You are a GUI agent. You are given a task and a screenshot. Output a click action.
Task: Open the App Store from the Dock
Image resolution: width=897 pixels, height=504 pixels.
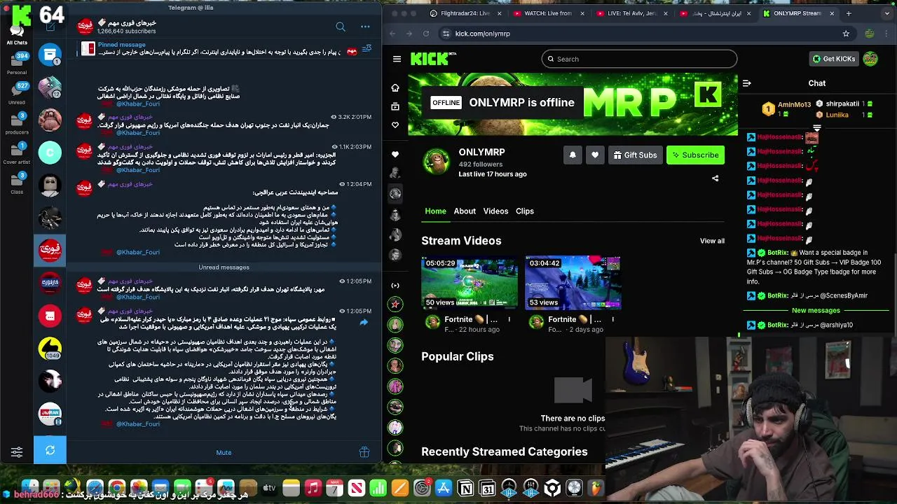444,488
